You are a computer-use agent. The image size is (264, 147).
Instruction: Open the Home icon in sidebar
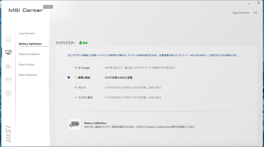(8, 39)
